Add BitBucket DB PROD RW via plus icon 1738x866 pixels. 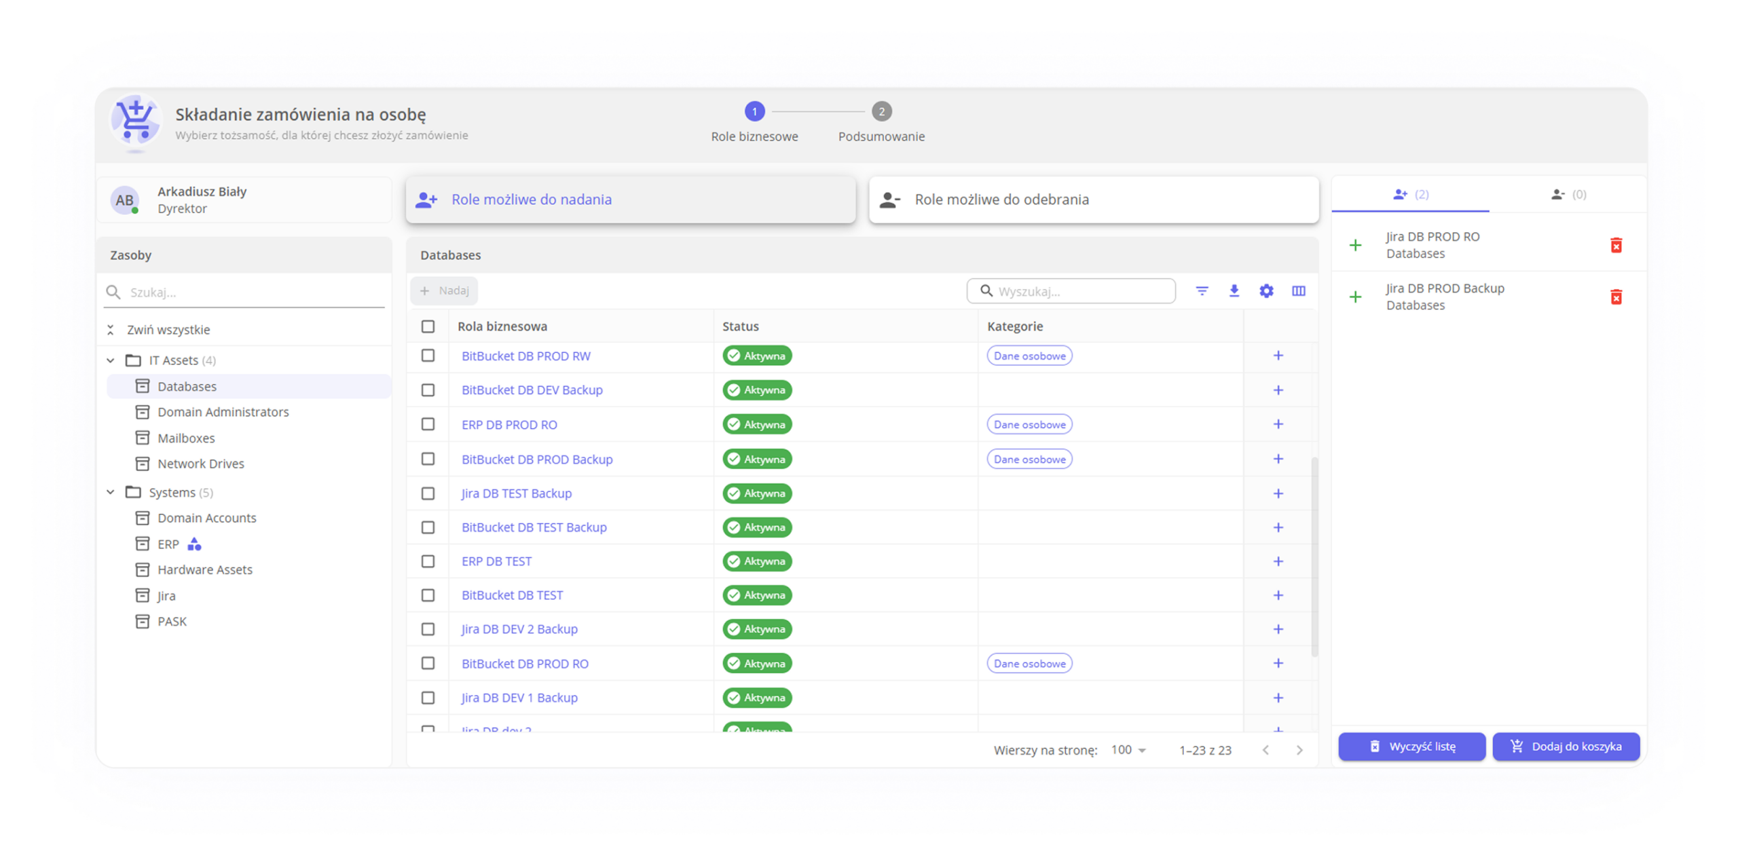click(x=1278, y=356)
